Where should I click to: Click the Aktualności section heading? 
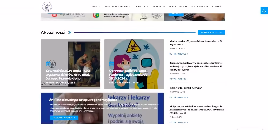pyautogui.click(x=53, y=32)
